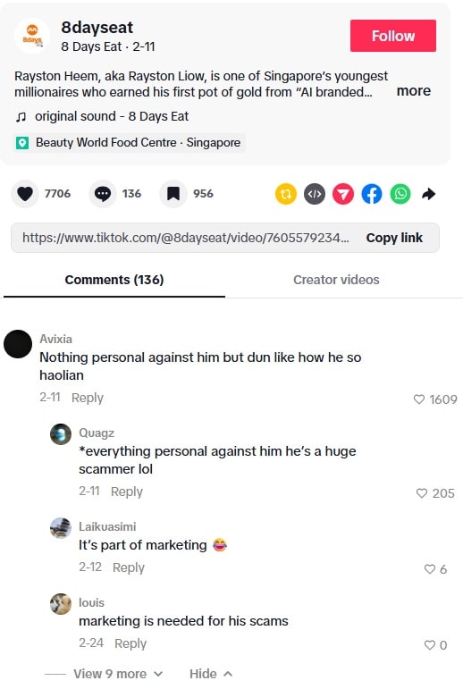463x689 pixels.
Task: Share via the red send-to-friends icon
Action: click(343, 194)
